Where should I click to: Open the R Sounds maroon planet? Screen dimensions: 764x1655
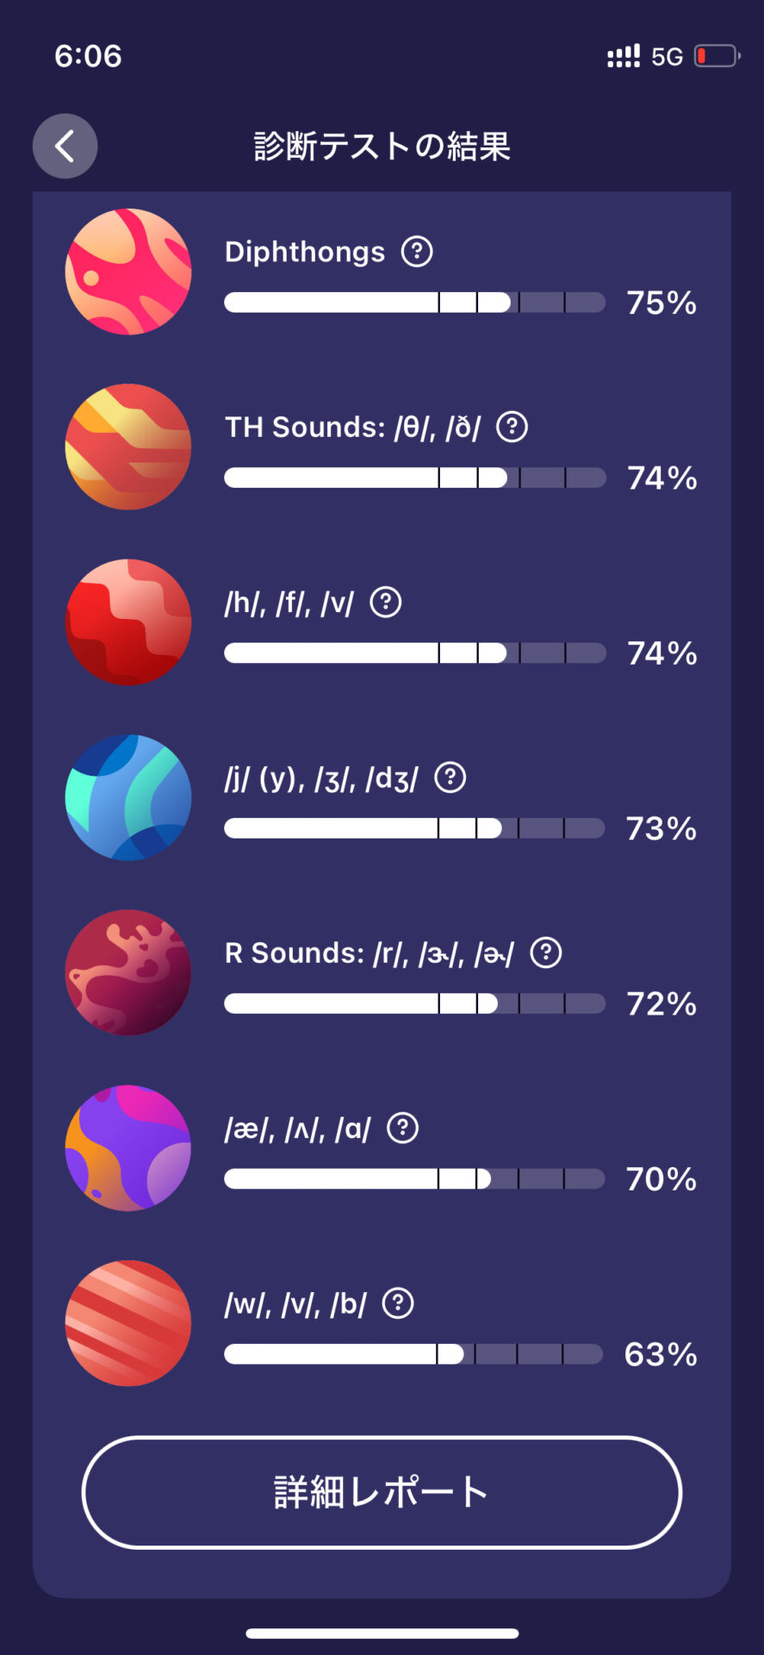click(x=128, y=972)
